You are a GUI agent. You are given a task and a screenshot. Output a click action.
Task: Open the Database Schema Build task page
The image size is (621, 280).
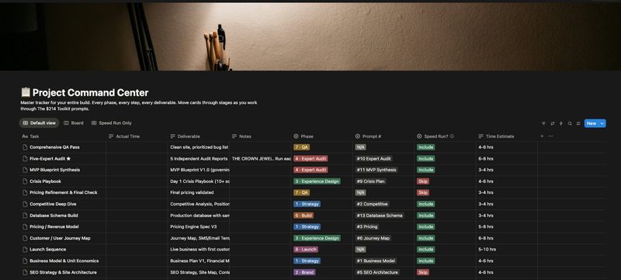54,216
